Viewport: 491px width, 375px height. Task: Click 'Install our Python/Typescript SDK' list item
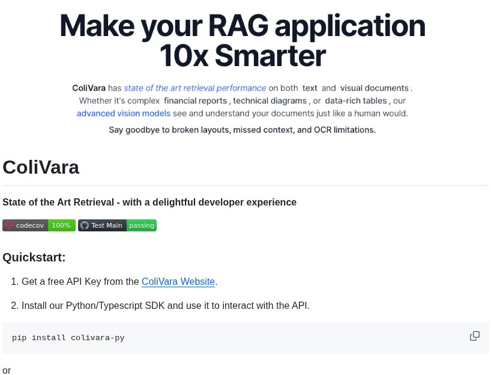(x=165, y=305)
